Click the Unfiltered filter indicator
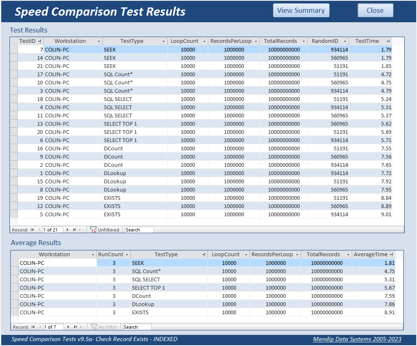 click(104, 230)
